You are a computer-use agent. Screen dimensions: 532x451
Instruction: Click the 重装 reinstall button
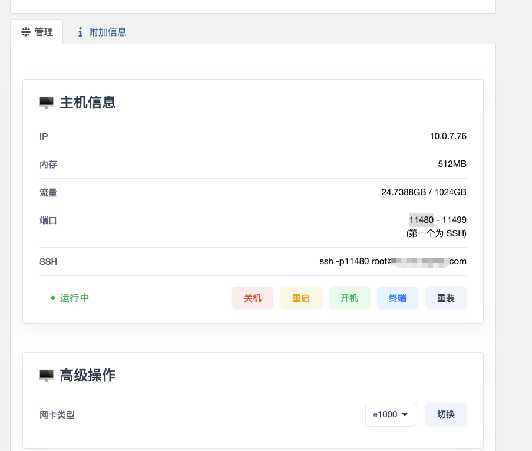click(446, 298)
